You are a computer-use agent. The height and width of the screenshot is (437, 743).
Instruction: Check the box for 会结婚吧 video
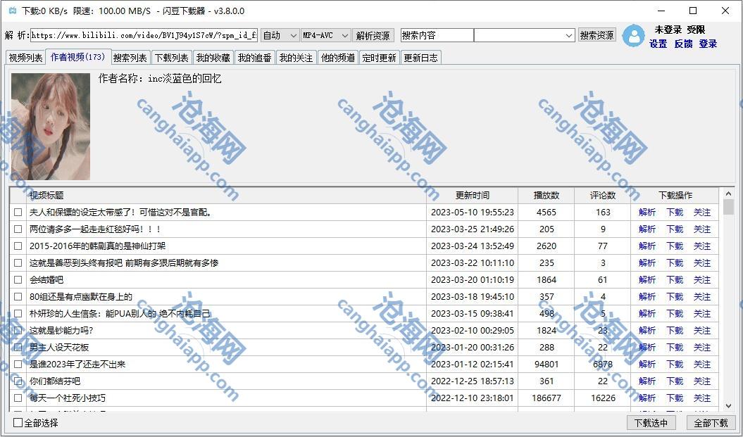point(18,280)
